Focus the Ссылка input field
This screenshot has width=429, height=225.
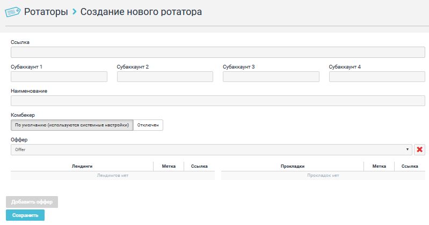pyautogui.click(x=218, y=52)
